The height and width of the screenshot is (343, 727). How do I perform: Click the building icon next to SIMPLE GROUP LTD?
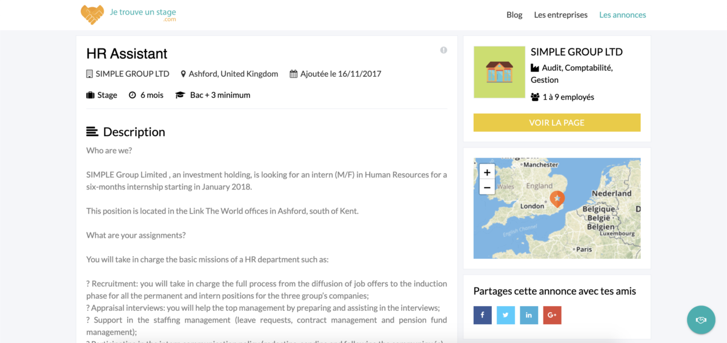[x=90, y=74]
